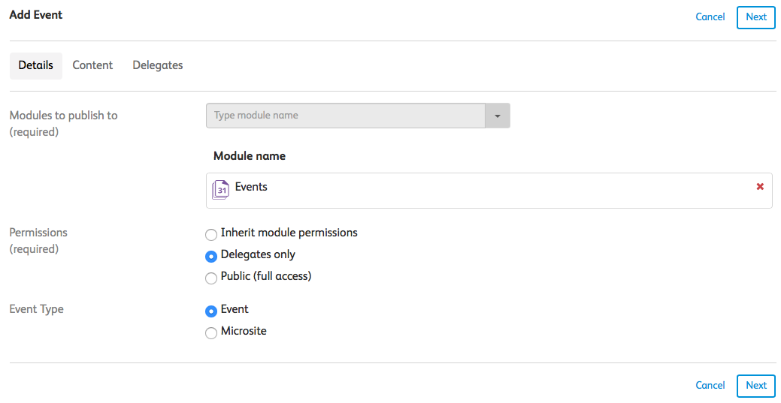Select Inherit module permissions option
The width and height of the screenshot is (781, 403).
point(211,234)
